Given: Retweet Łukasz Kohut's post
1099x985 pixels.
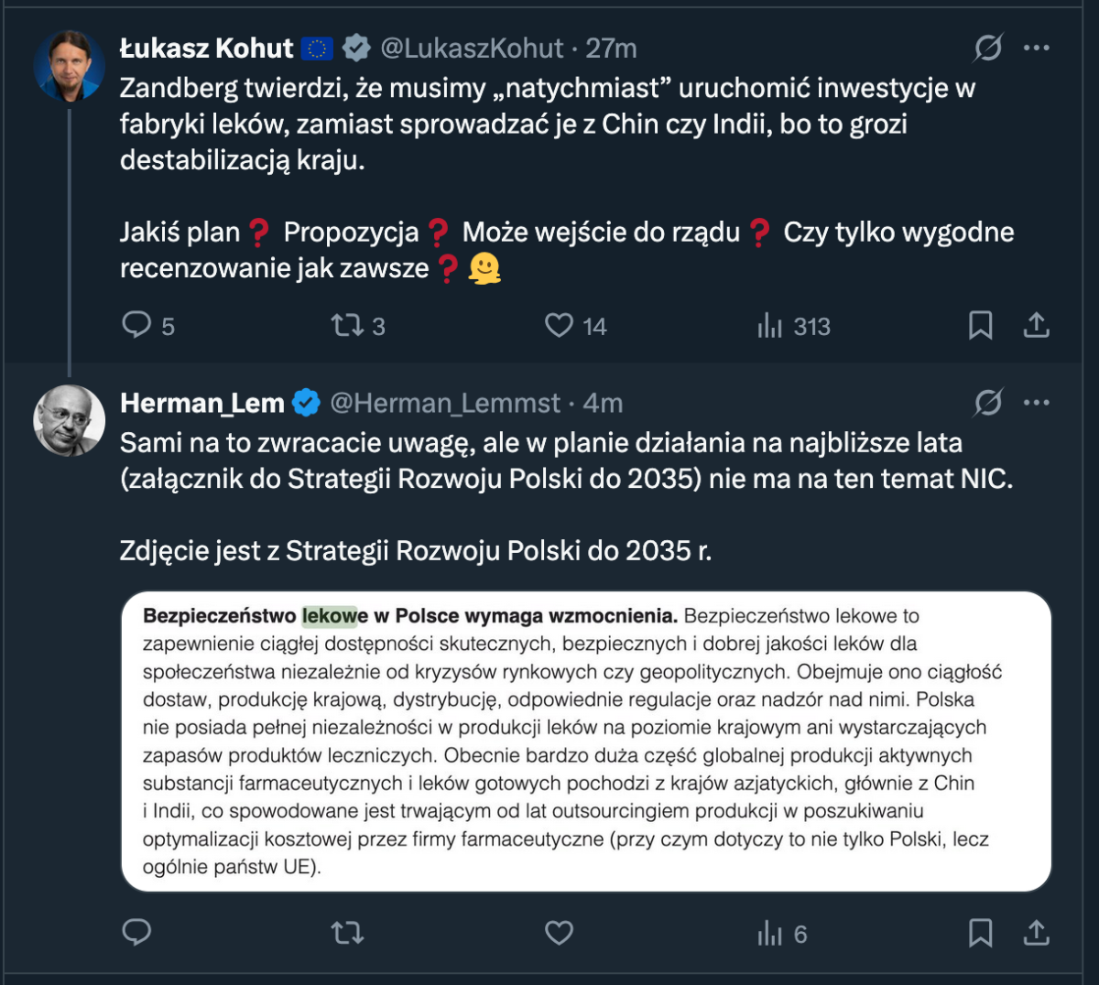Looking at the screenshot, I should (347, 325).
